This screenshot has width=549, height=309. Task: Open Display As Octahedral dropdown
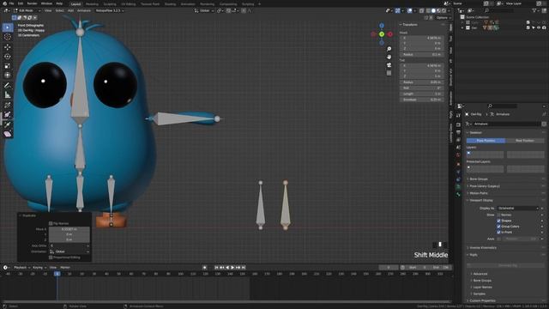[x=518, y=208]
